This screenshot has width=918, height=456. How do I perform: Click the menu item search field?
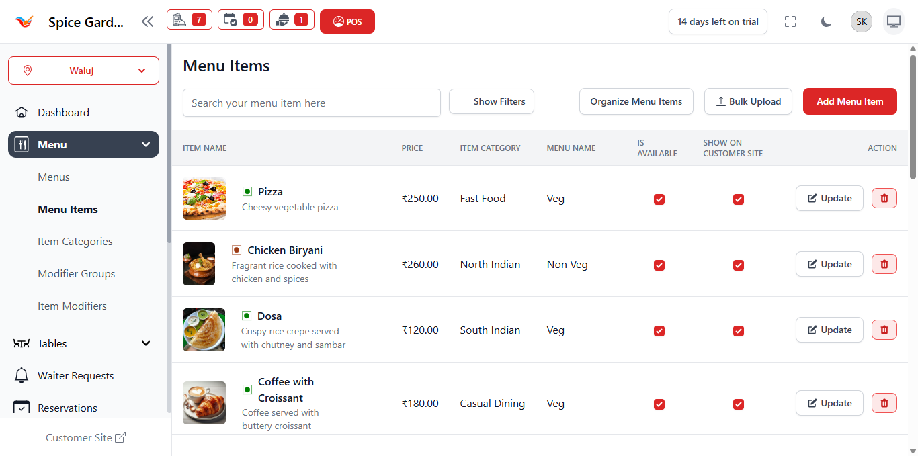[311, 103]
